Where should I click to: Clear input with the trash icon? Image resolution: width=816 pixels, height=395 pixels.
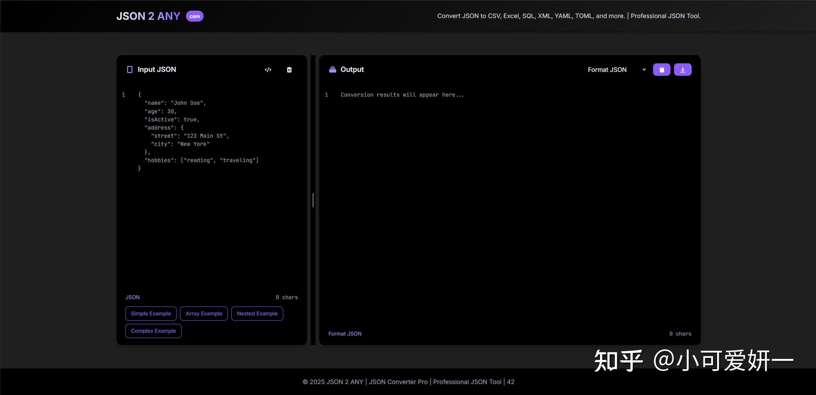pyautogui.click(x=289, y=70)
